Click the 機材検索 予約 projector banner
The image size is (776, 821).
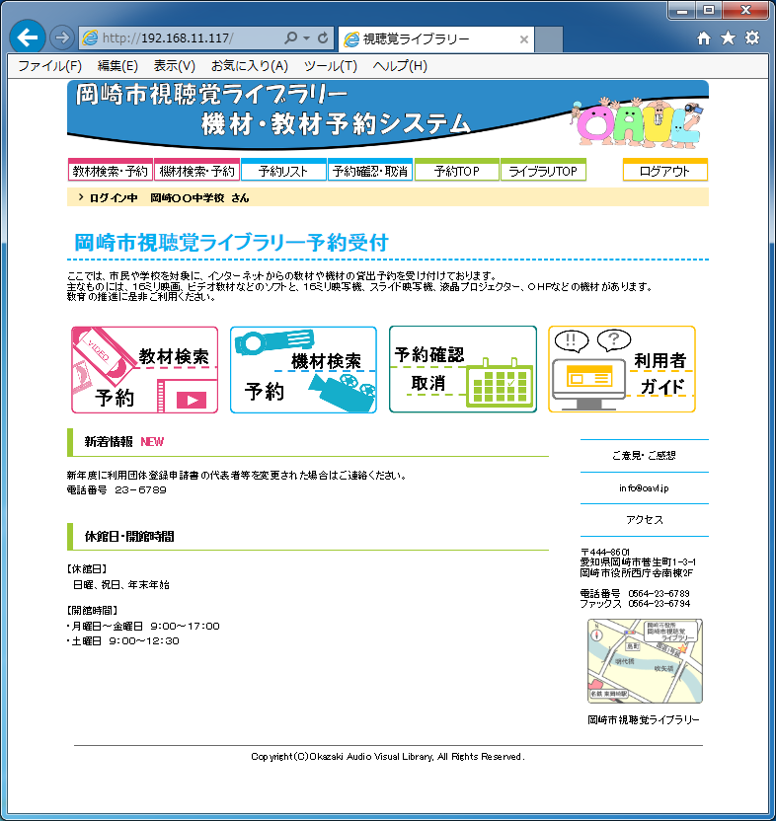[x=303, y=369]
